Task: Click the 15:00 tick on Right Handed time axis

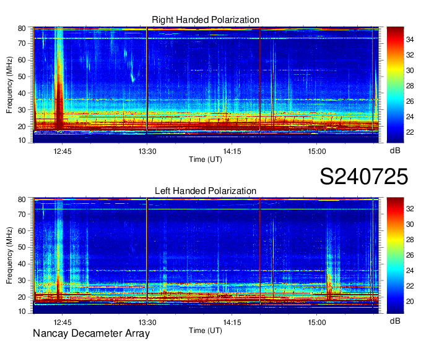Action: [317, 151]
